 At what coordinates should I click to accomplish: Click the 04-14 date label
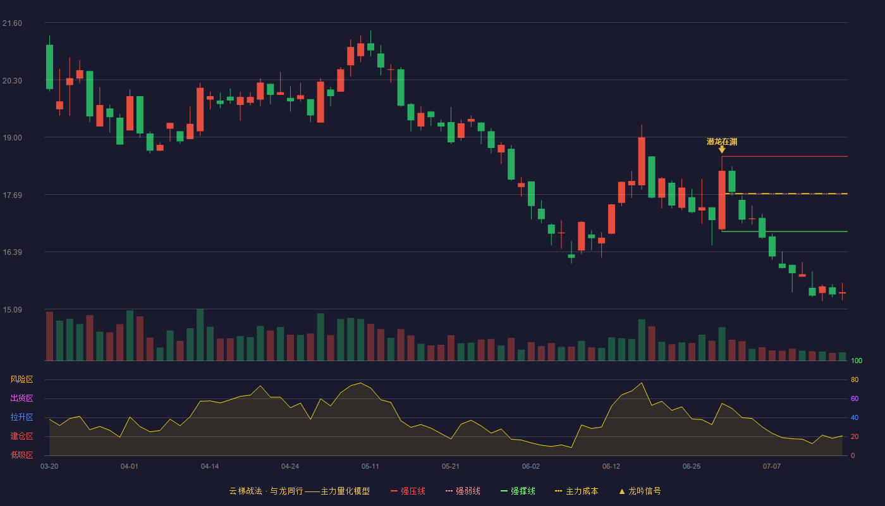point(210,466)
